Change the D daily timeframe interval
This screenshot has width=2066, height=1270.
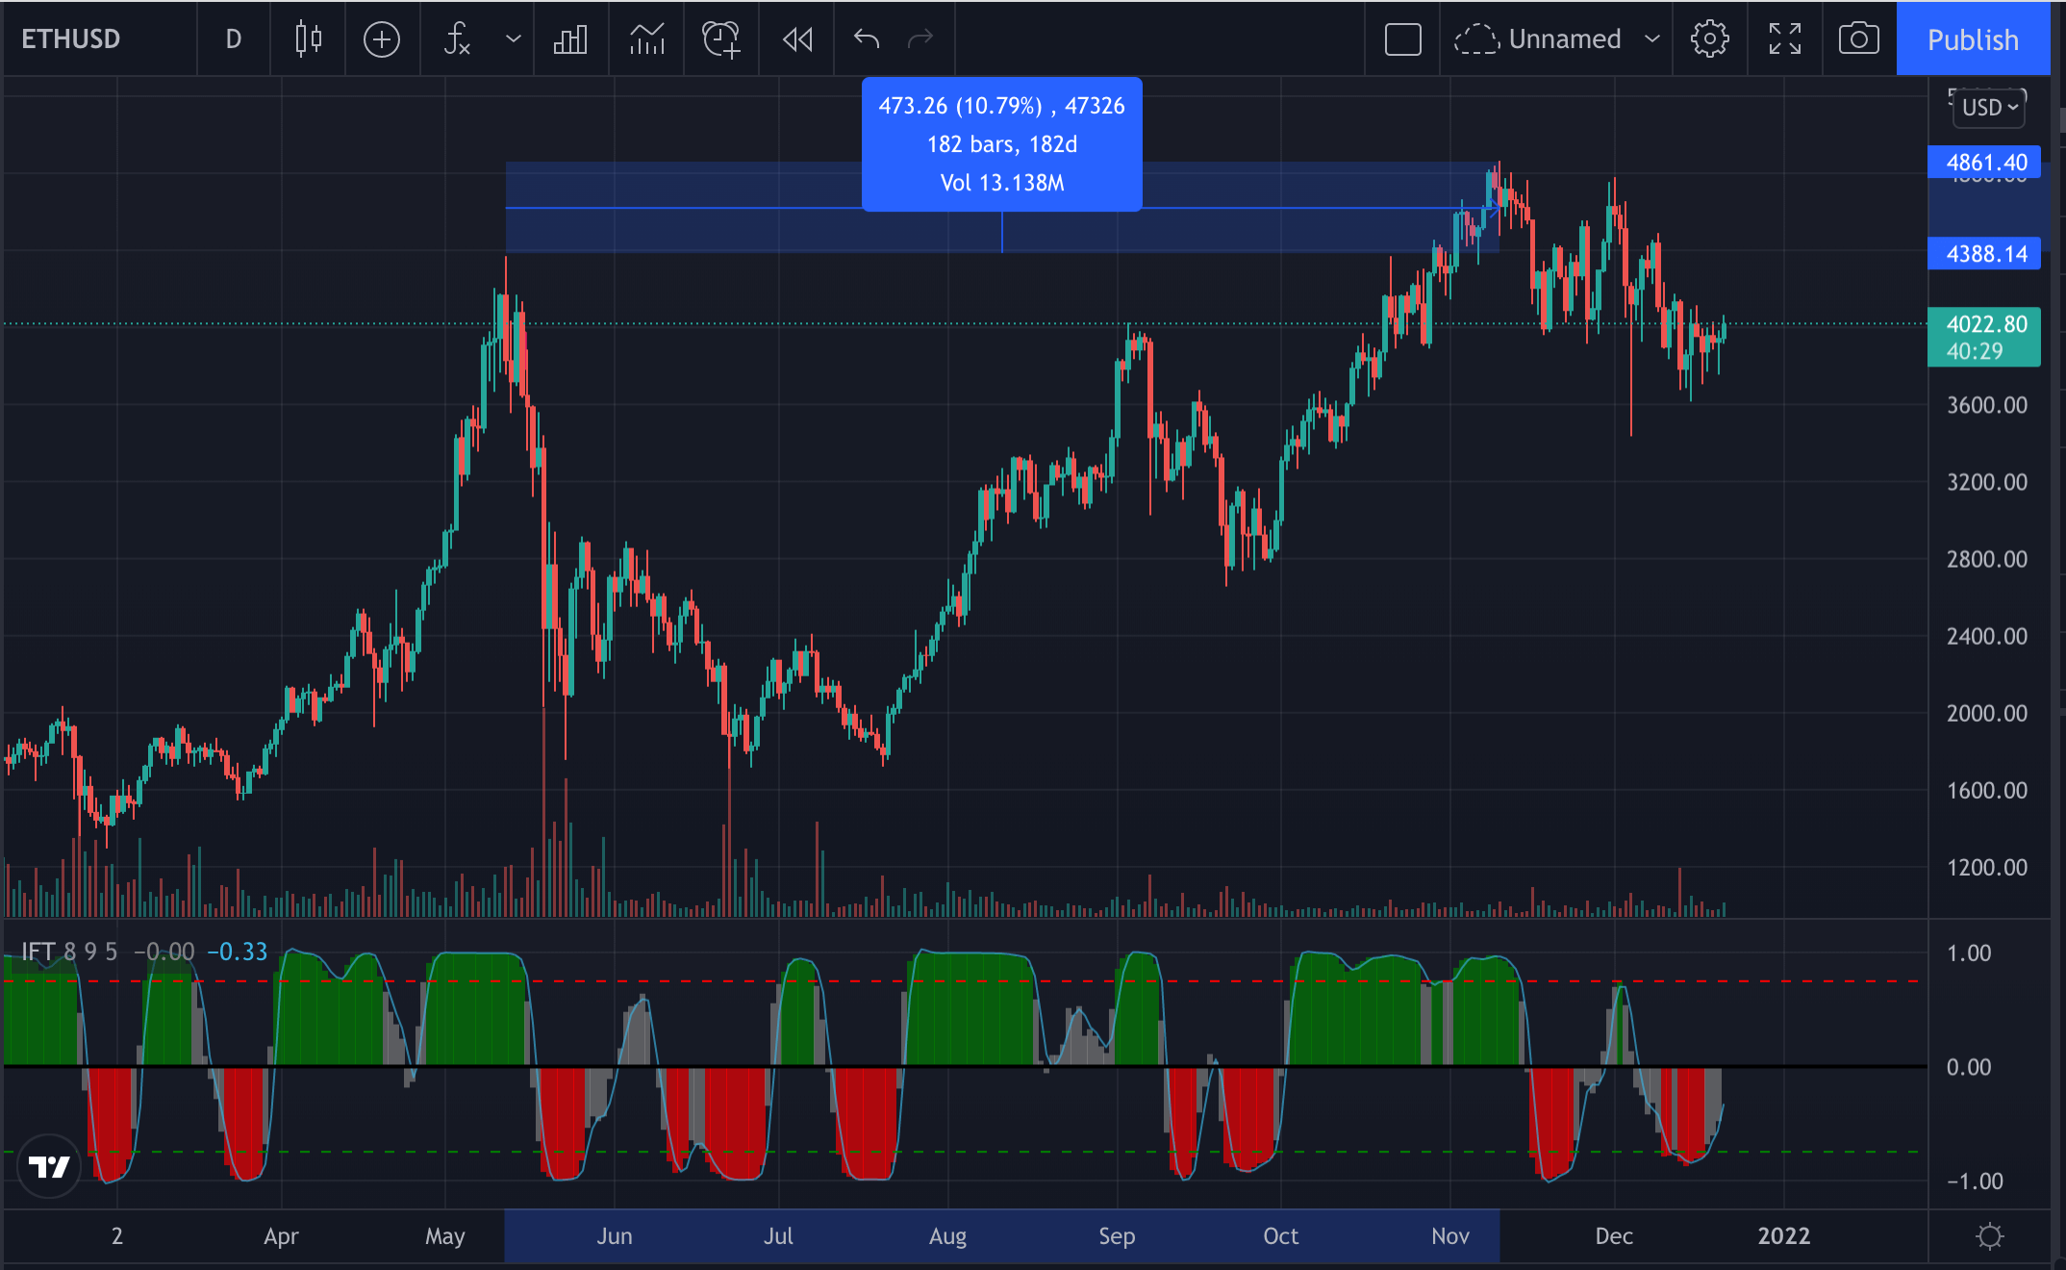(x=233, y=39)
